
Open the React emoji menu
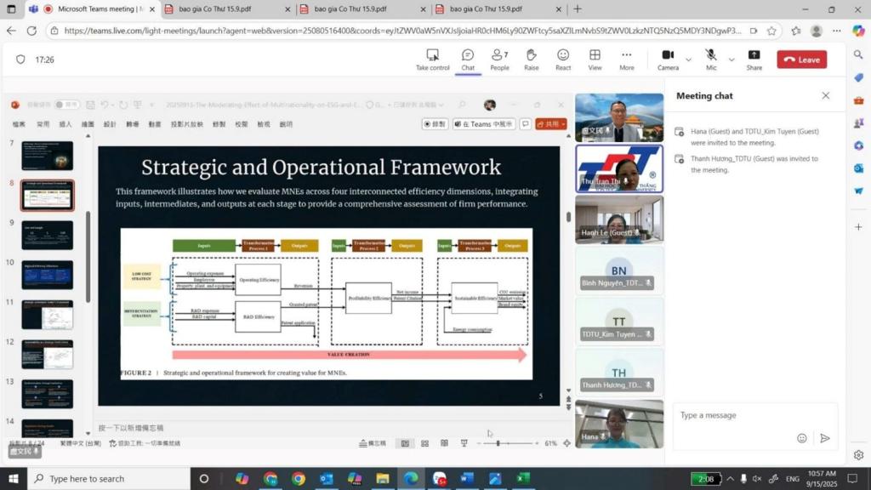(563, 60)
